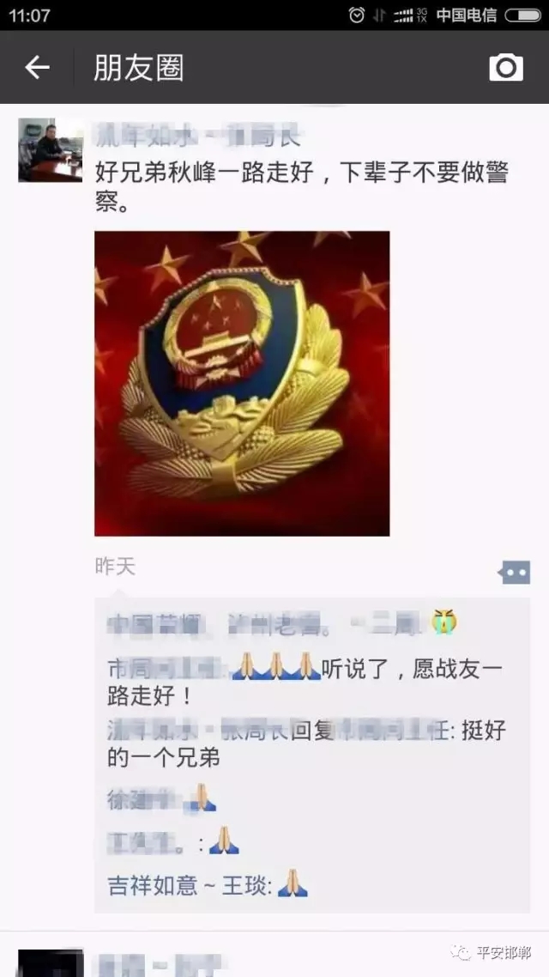Viewport: 549px width, 977px height.
Task: Tap the alarm clock status bar icon
Action: click(x=357, y=15)
